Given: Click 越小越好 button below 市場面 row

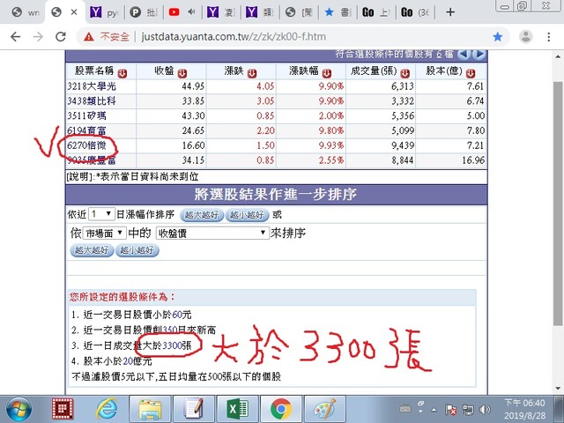Looking at the screenshot, I should click(x=137, y=250).
